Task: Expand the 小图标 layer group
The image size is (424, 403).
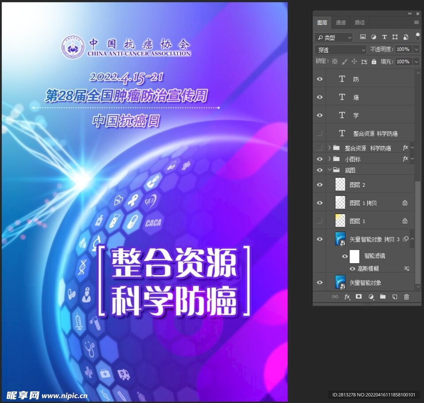Action: [329, 159]
